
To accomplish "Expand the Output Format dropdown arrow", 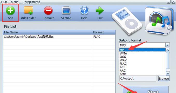I will pyautogui.click(x=167, y=45).
